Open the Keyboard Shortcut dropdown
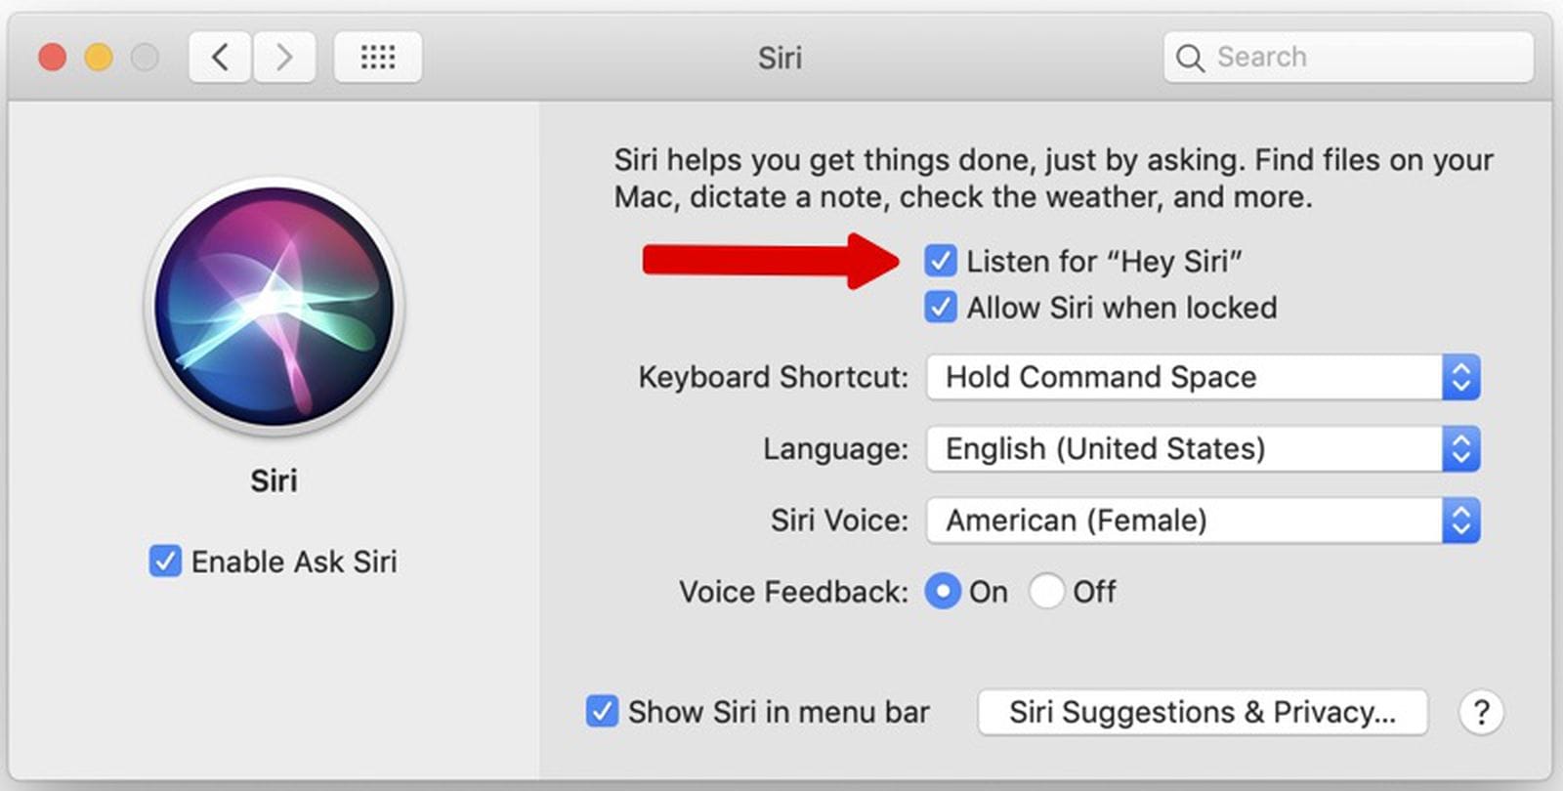The height and width of the screenshot is (791, 1563). click(x=1460, y=377)
